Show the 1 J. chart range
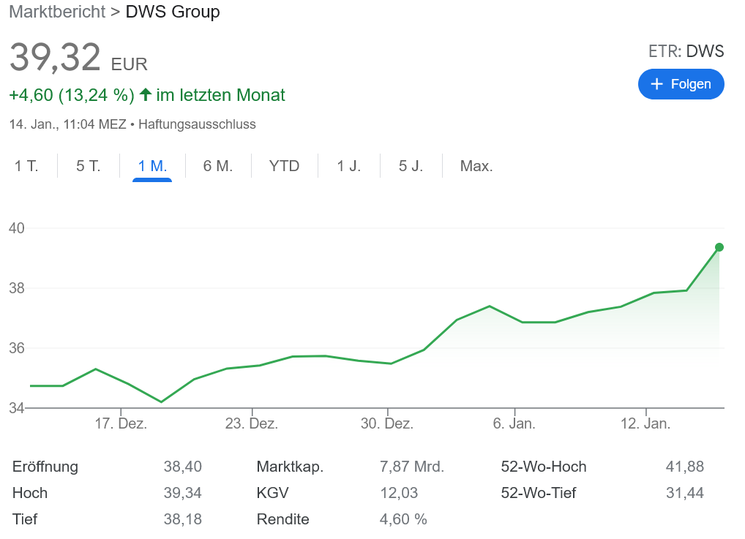This screenshot has width=745, height=539. (x=349, y=166)
